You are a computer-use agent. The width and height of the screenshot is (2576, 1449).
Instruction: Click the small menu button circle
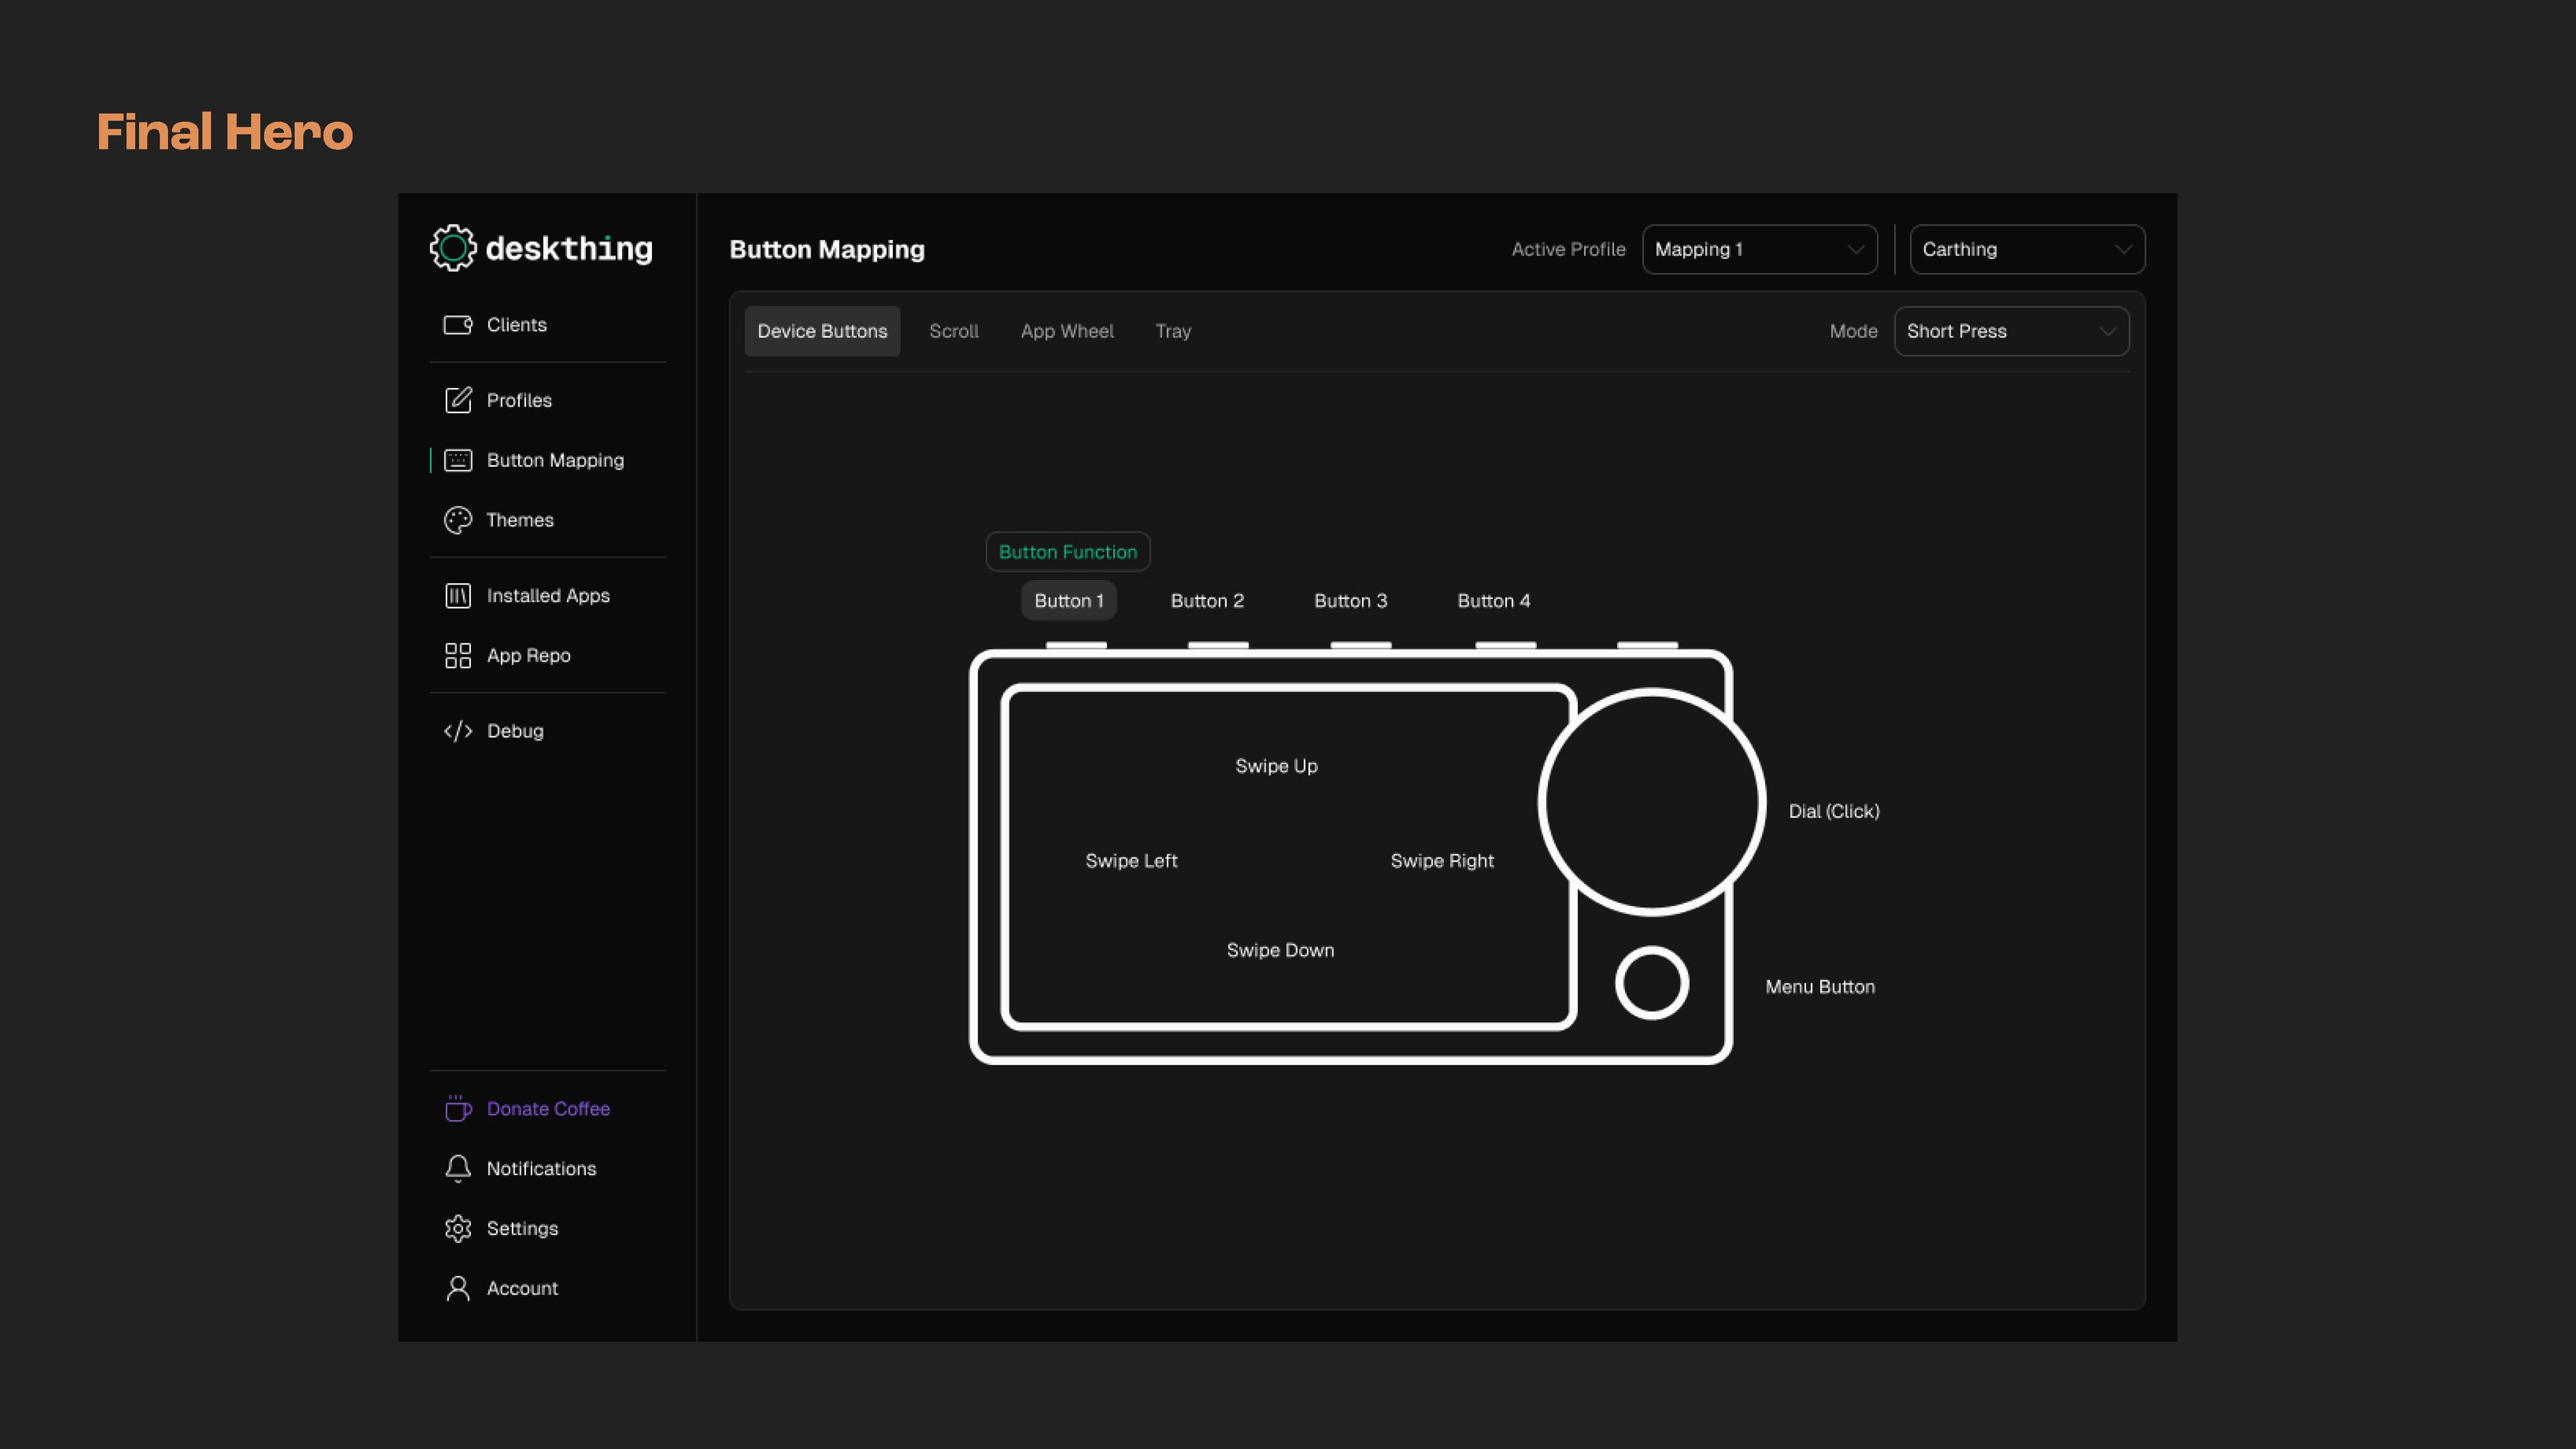coord(1651,983)
